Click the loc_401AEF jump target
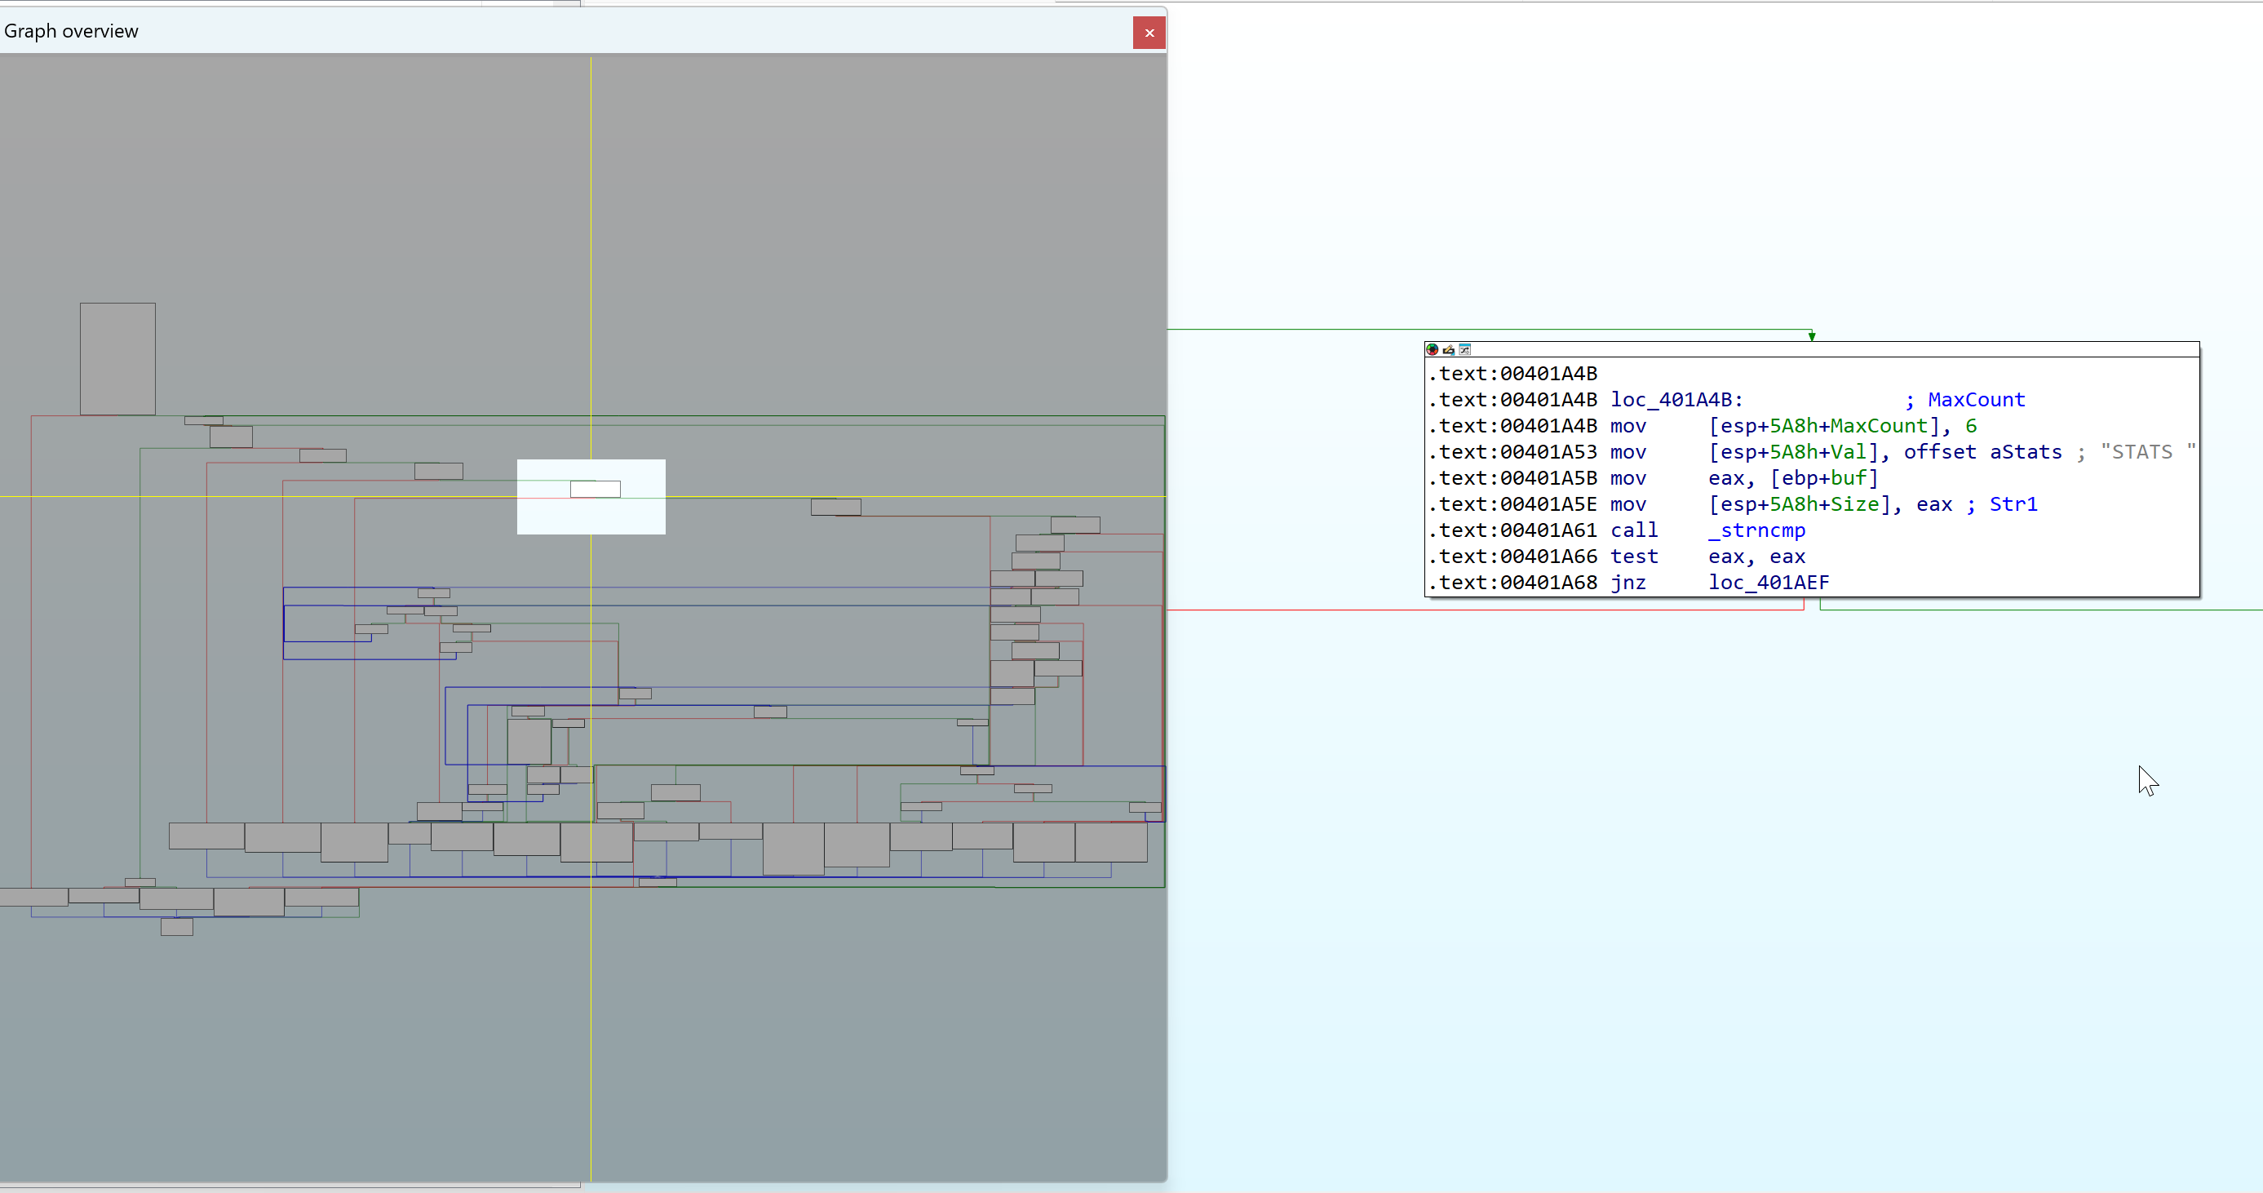The height and width of the screenshot is (1193, 2263). click(x=1768, y=583)
